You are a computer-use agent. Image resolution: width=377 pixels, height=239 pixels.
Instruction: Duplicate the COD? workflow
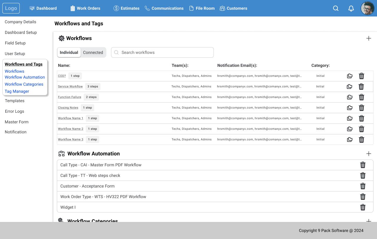tap(350, 76)
